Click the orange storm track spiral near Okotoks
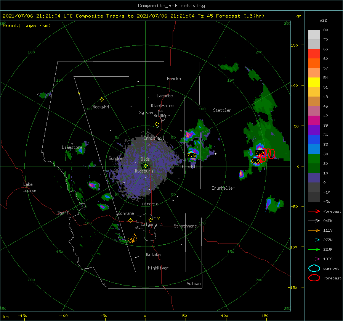This screenshot has height=321, width=343. click(x=133, y=239)
